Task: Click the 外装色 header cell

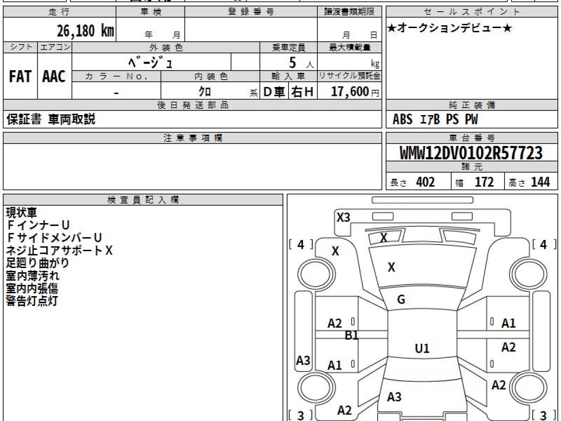Action: click(166, 47)
